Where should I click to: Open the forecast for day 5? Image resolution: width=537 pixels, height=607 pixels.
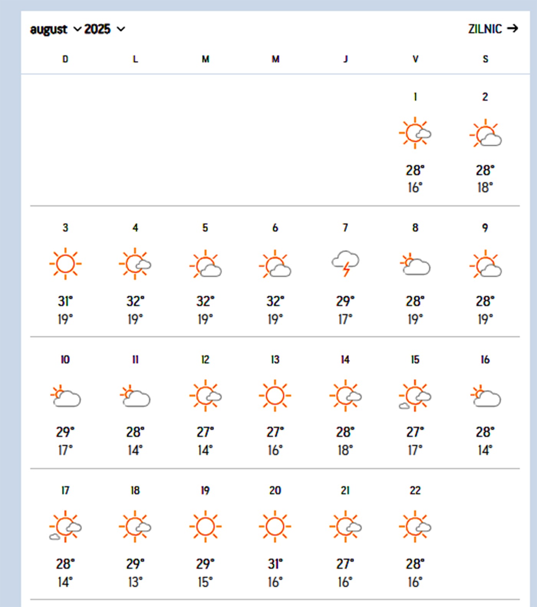point(205,228)
